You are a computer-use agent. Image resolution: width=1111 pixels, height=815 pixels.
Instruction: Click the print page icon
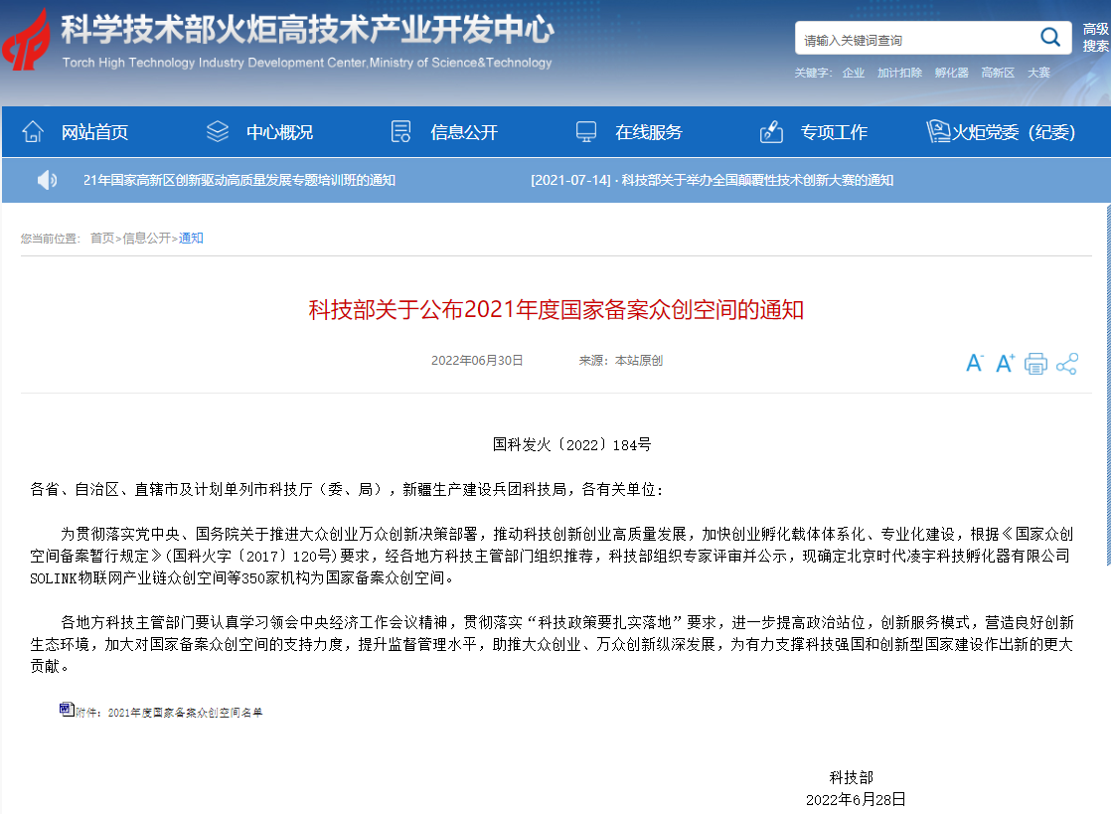click(x=1035, y=364)
